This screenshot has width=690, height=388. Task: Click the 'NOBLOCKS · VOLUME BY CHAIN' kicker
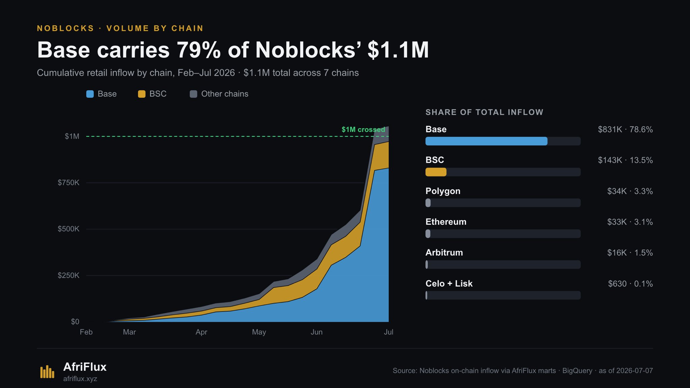(x=120, y=28)
